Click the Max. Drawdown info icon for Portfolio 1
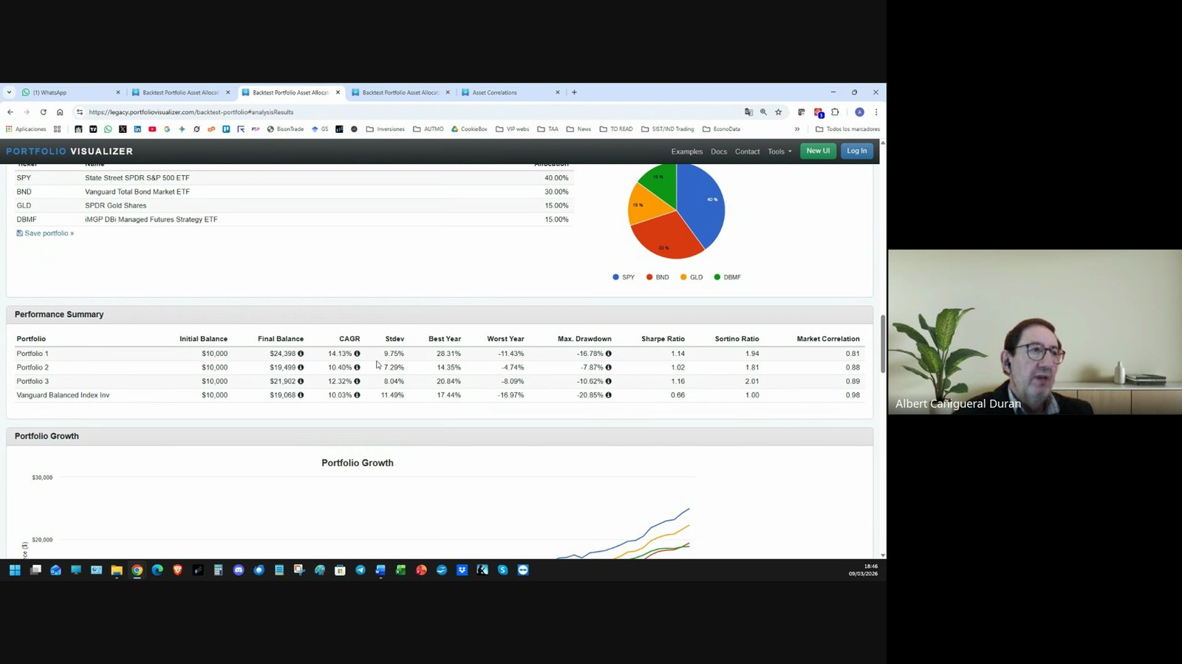The image size is (1182, 664). coord(608,354)
